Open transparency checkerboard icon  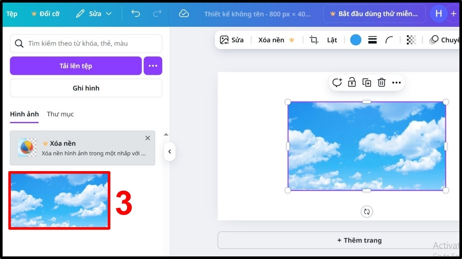(412, 40)
